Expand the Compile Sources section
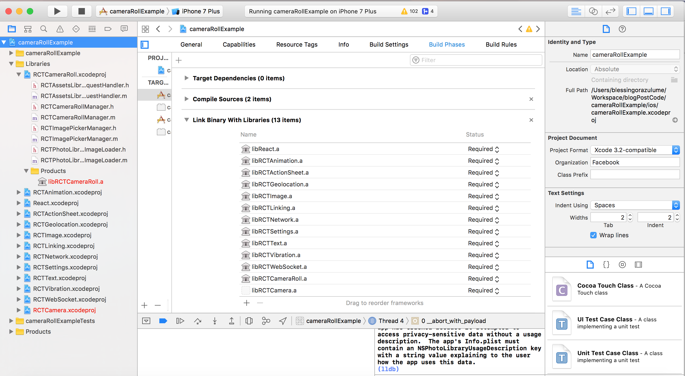Viewport: 685px width, 376px height. pyautogui.click(x=187, y=99)
